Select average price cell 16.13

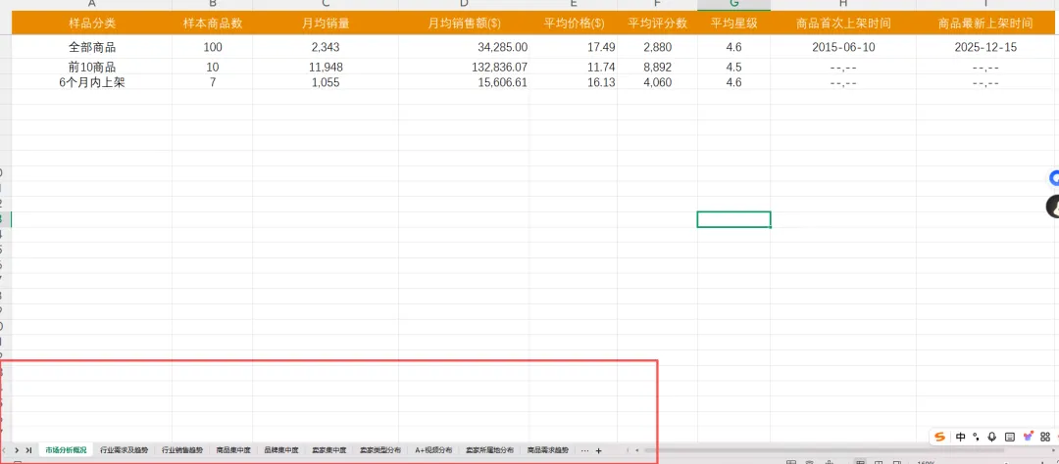[x=574, y=82]
